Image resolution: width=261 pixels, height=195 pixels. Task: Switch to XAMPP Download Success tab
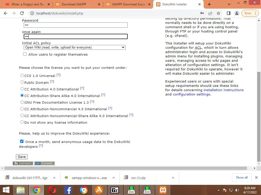point(128,4)
